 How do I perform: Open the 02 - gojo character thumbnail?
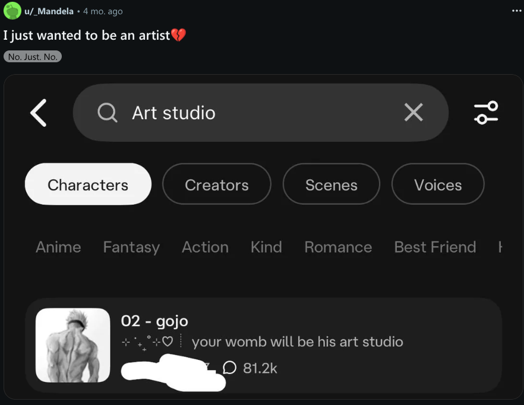[73, 345]
